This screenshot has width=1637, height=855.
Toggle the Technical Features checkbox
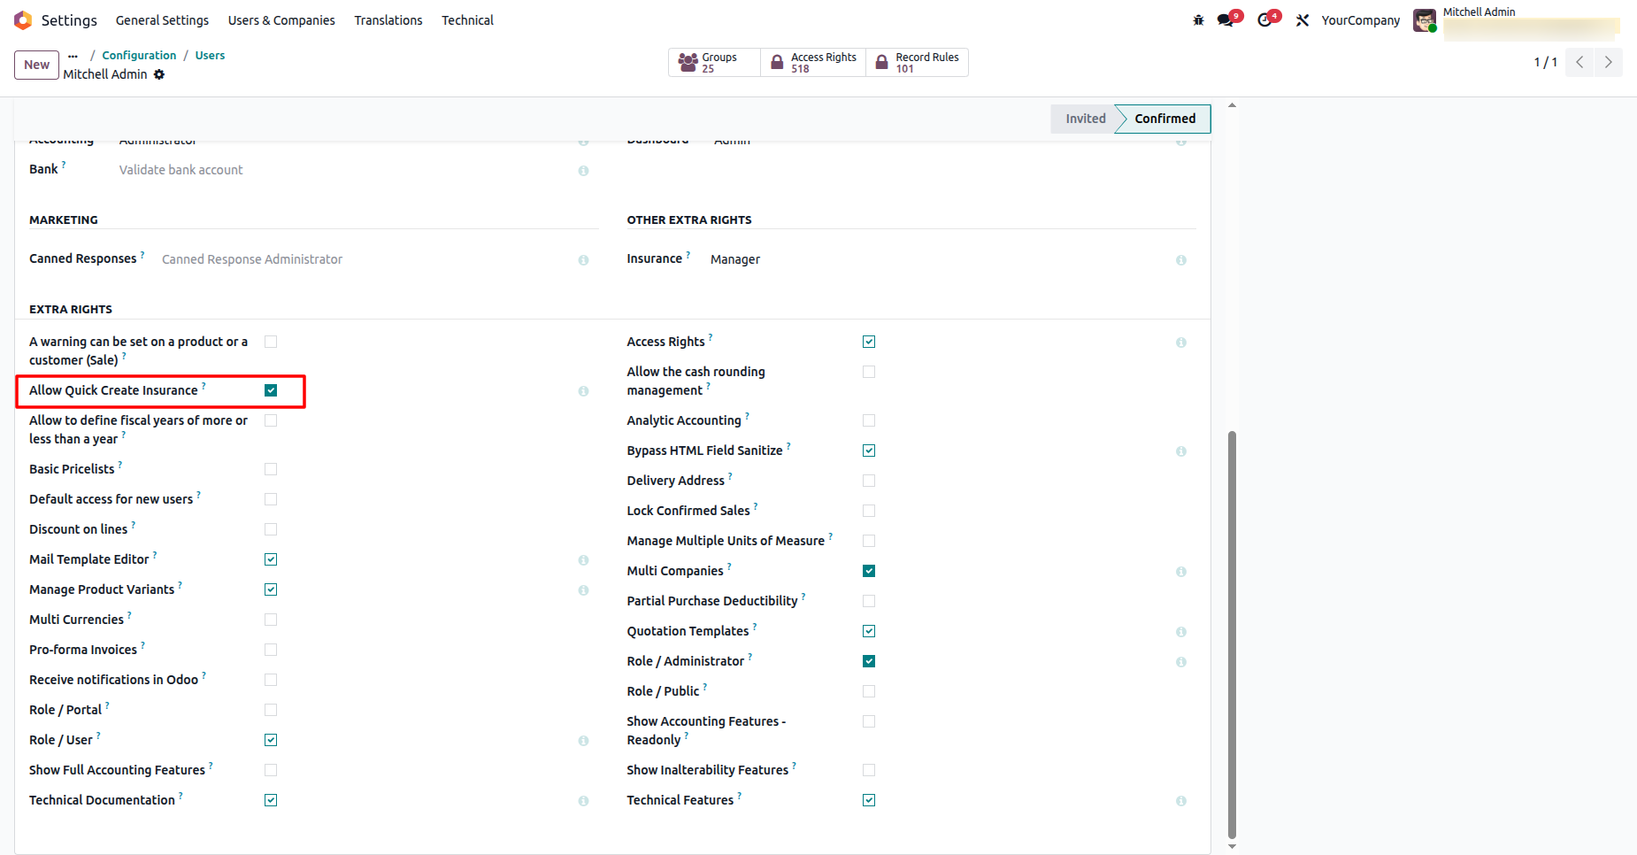tap(869, 800)
